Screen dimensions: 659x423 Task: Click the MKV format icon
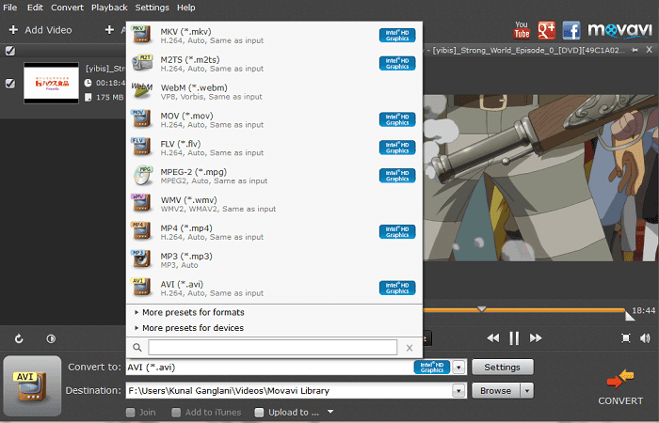[141, 36]
